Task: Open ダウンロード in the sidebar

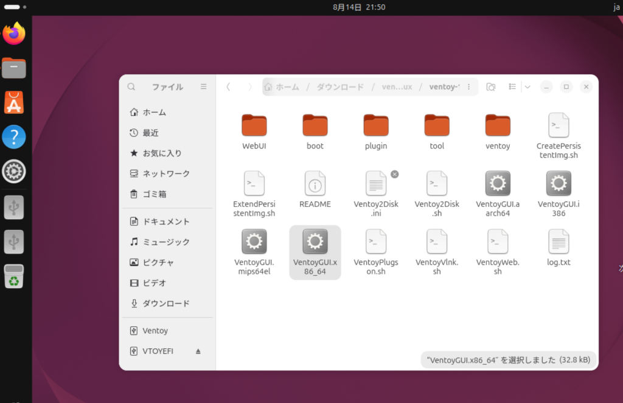Action: (x=167, y=304)
